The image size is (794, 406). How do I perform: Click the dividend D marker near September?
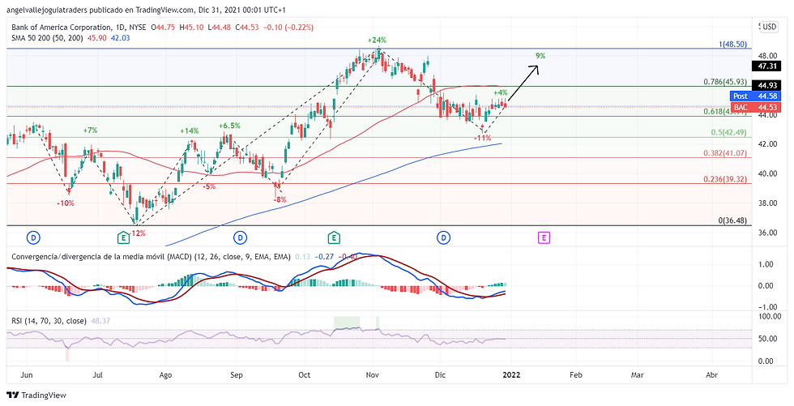point(240,237)
